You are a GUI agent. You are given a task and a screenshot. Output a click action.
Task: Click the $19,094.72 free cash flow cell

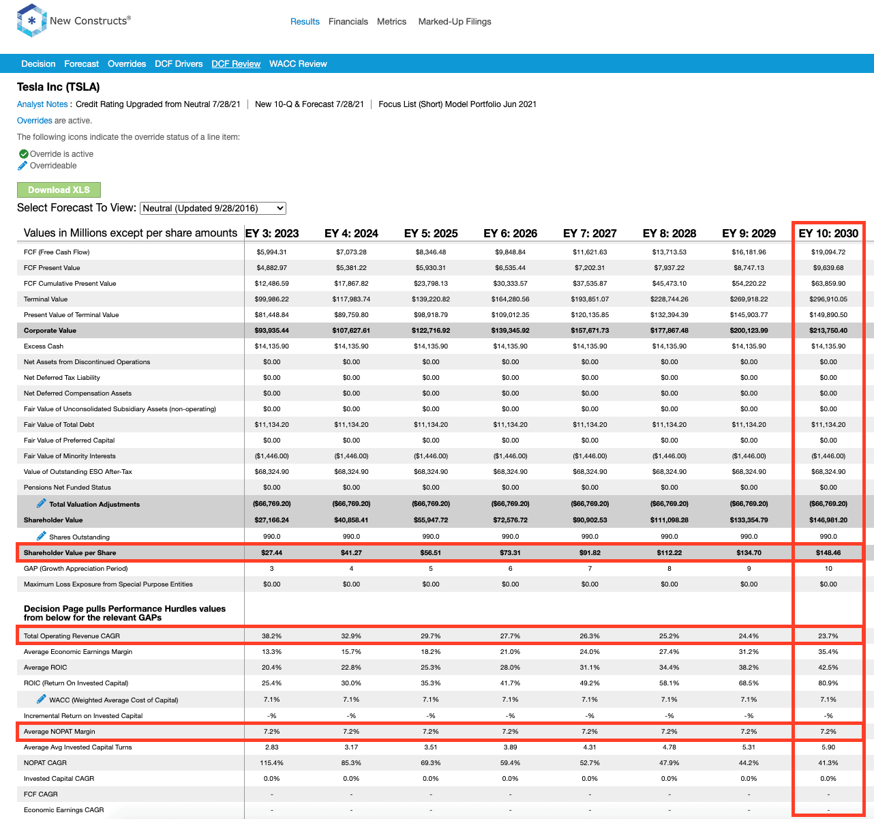[828, 252]
